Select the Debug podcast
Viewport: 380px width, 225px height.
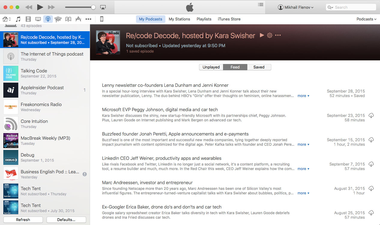(x=45, y=157)
